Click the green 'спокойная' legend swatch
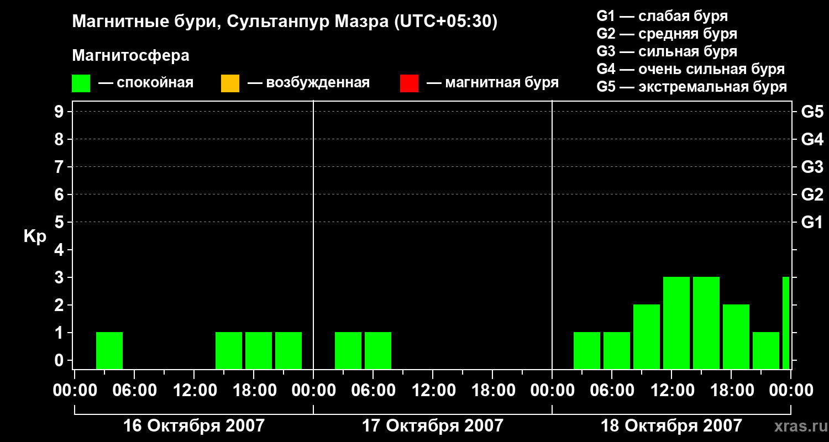 (81, 83)
